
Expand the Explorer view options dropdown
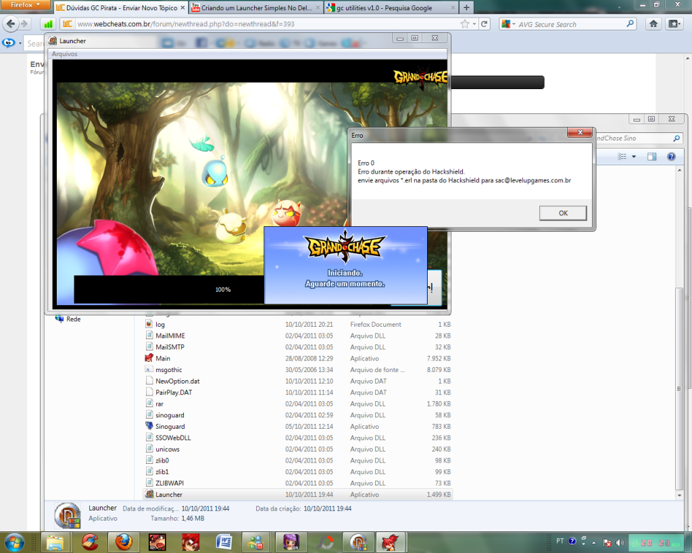click(634, 157)
